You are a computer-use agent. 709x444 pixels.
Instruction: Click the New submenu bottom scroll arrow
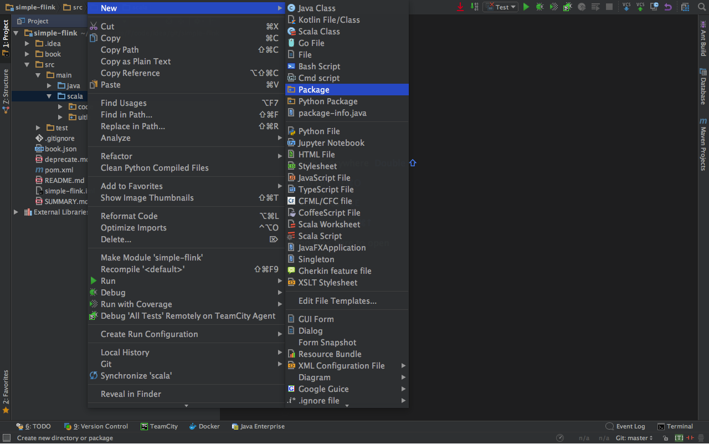coord(347,406)
